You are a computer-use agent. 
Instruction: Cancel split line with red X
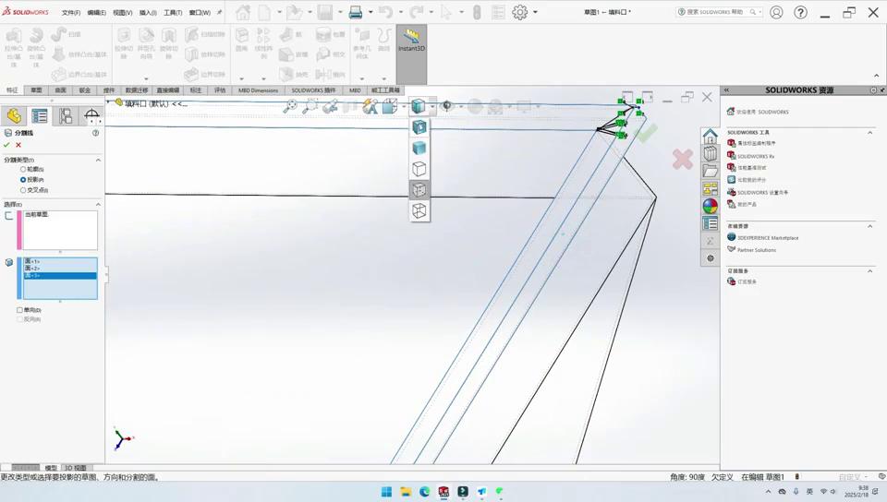coord(18,145)
